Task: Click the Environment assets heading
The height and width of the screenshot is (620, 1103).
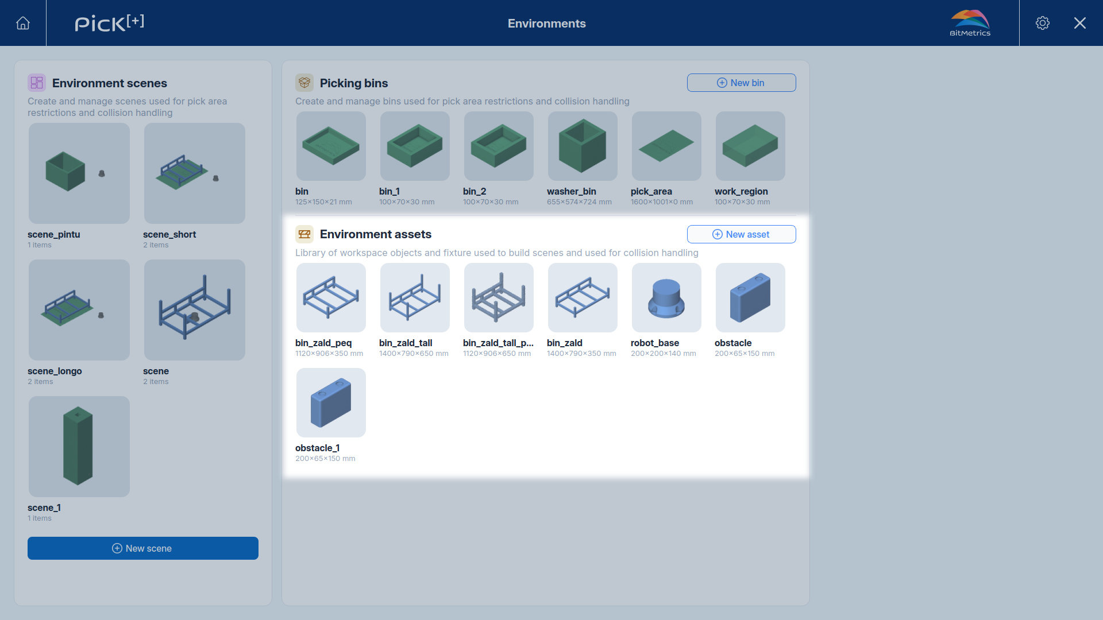Action: (x=376, y=234)
